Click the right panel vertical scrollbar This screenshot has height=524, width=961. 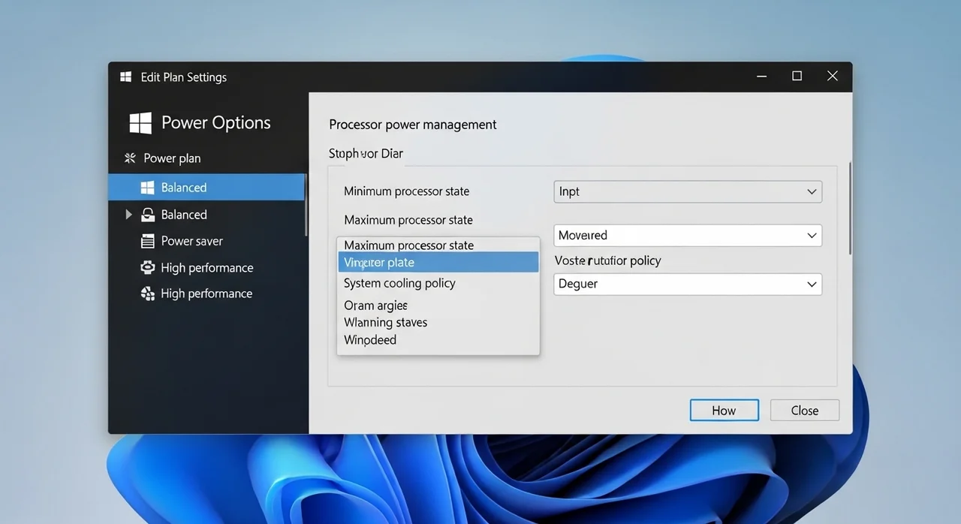850,210
